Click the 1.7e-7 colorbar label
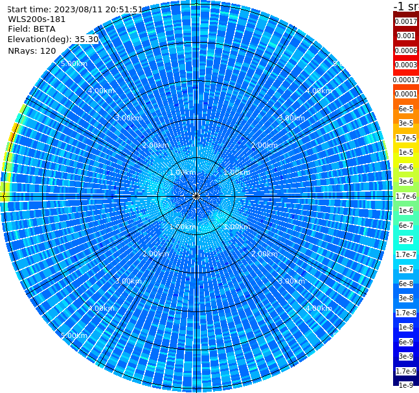This screenshot has height=393, width=419. (x=406, y=254)
